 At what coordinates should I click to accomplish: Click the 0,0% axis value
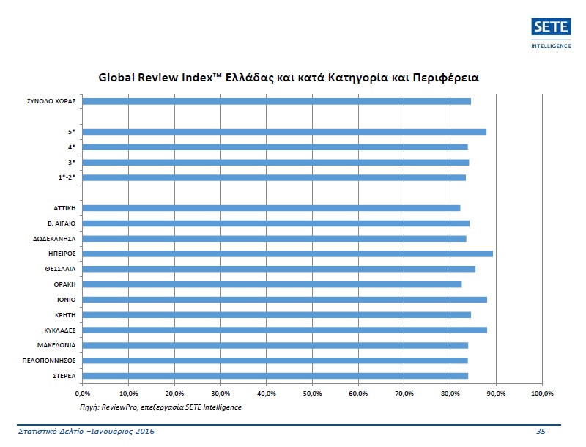click(83, 394)
